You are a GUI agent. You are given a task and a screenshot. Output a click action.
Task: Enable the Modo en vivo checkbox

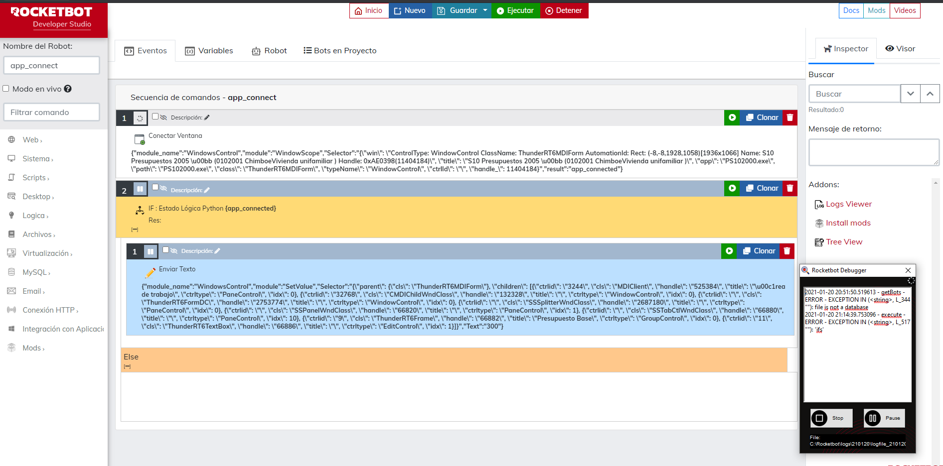[x=6, y=89]
